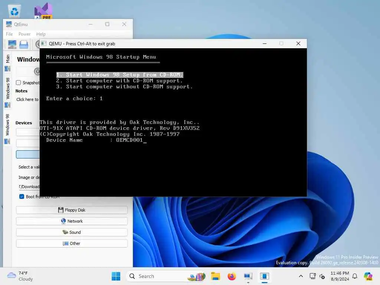Click the Sound speaker icon
The height and width of the screenshot is (285, 380).
tap(65, 232)
